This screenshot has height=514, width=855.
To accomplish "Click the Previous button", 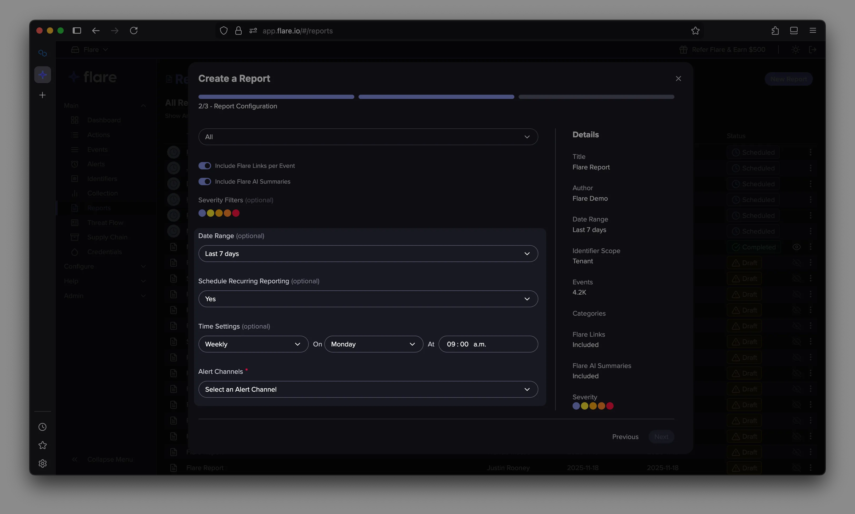I will (625, 437).
